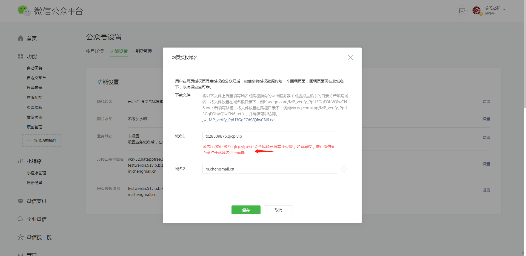Open 微信支付 in the sidebar

coord(37,201)
